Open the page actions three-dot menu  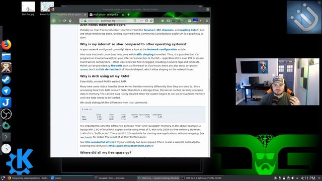click(x=142, y=21)
